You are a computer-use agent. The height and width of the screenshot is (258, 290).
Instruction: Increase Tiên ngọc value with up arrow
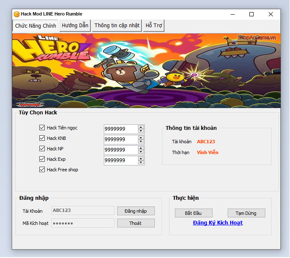click(141, 127)
